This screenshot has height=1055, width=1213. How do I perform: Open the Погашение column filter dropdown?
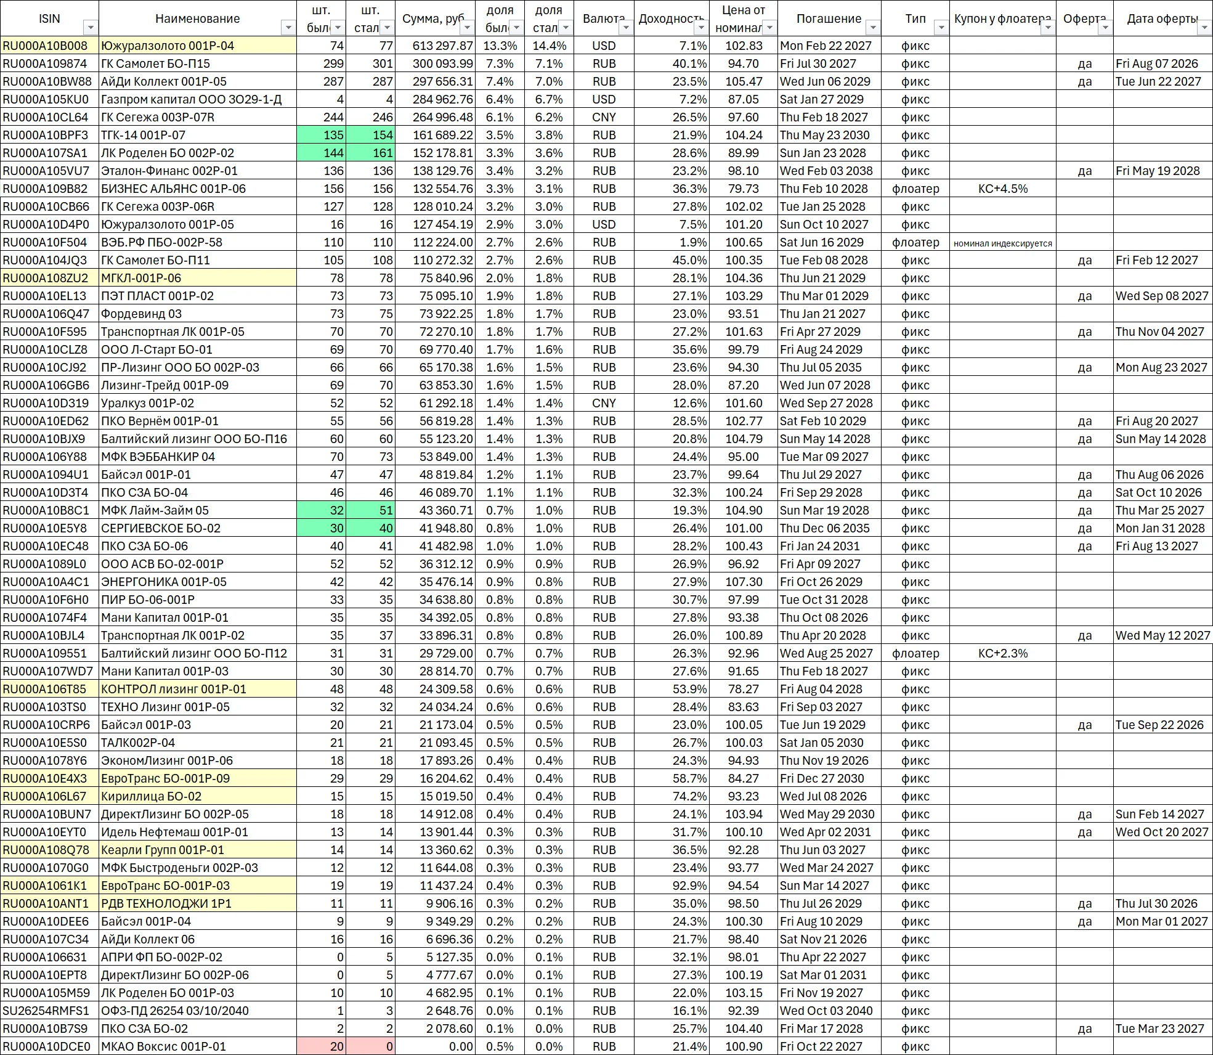pyautogui.click(x=873, y=28)
